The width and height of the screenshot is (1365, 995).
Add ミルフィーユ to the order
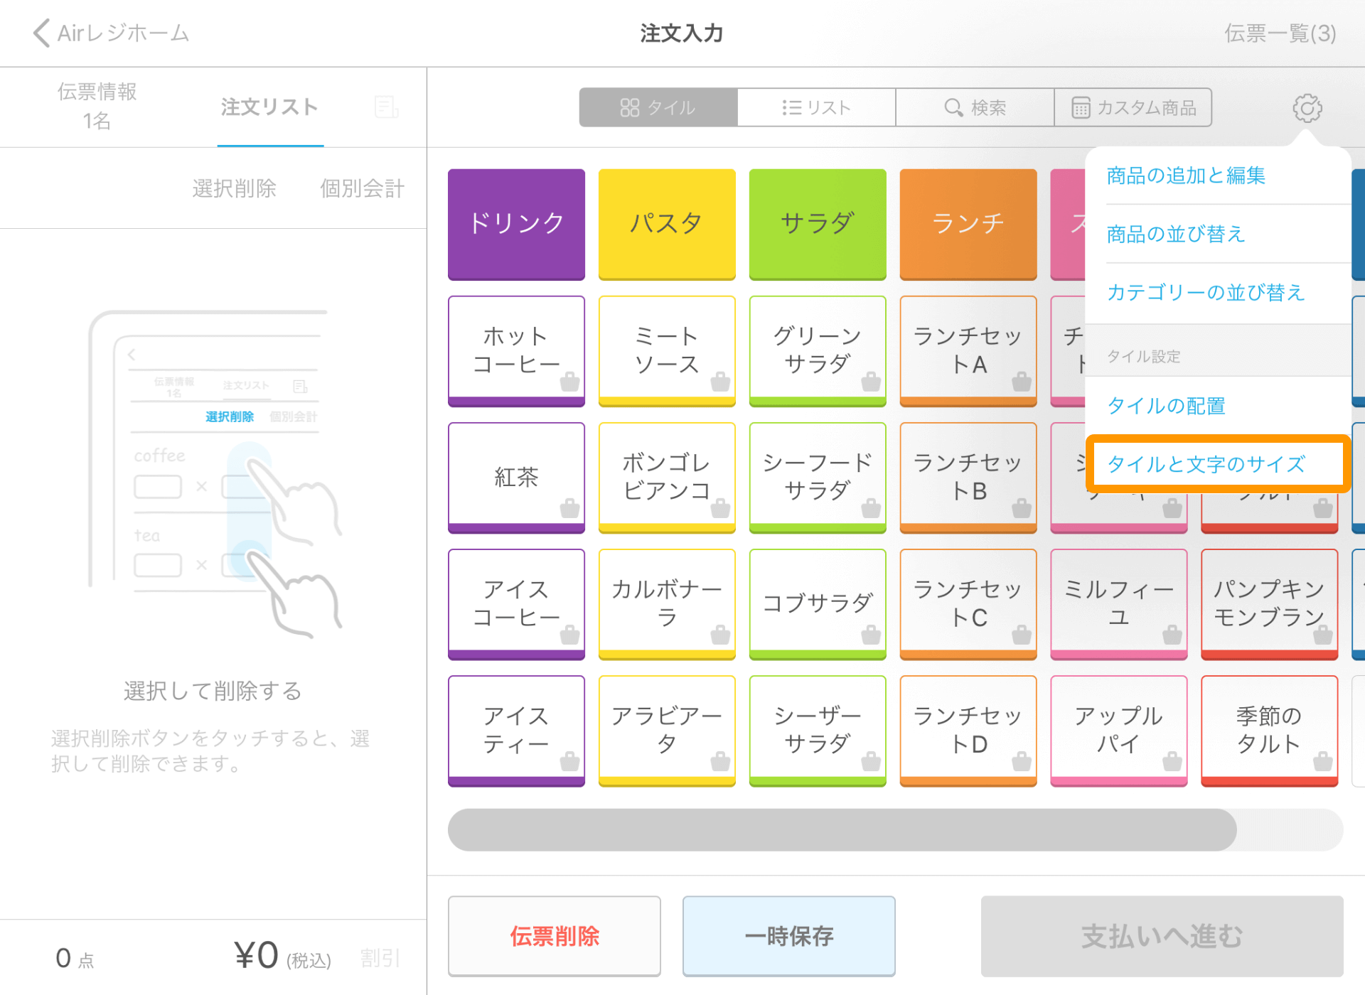1119,604
